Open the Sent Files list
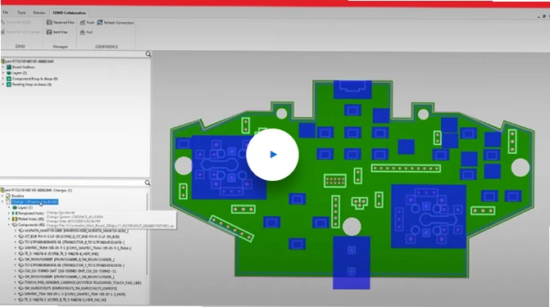The width and height of the screenshot is (550, 307). 57,32
